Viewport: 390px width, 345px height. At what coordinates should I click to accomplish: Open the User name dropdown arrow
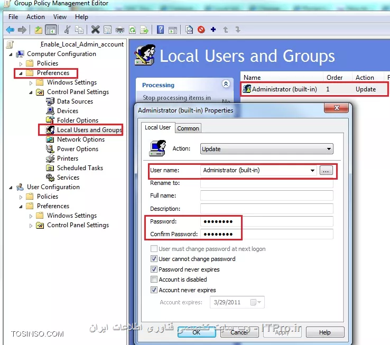click(x=312, y=170)
